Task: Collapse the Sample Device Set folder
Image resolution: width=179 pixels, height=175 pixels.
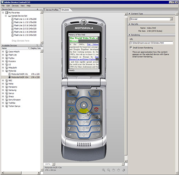Action: click(6, 16)
